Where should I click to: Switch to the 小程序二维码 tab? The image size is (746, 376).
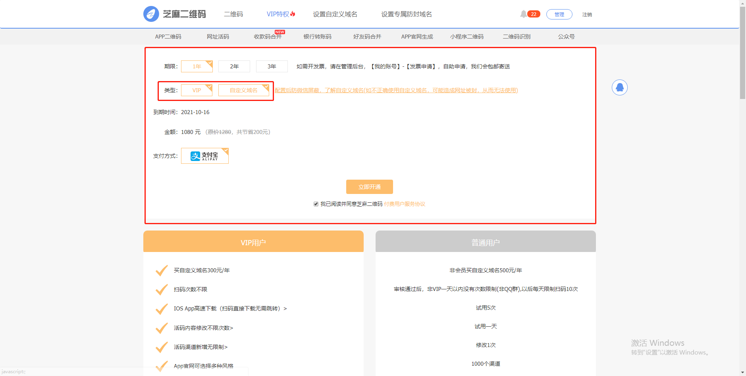click(x=467, y=37)
